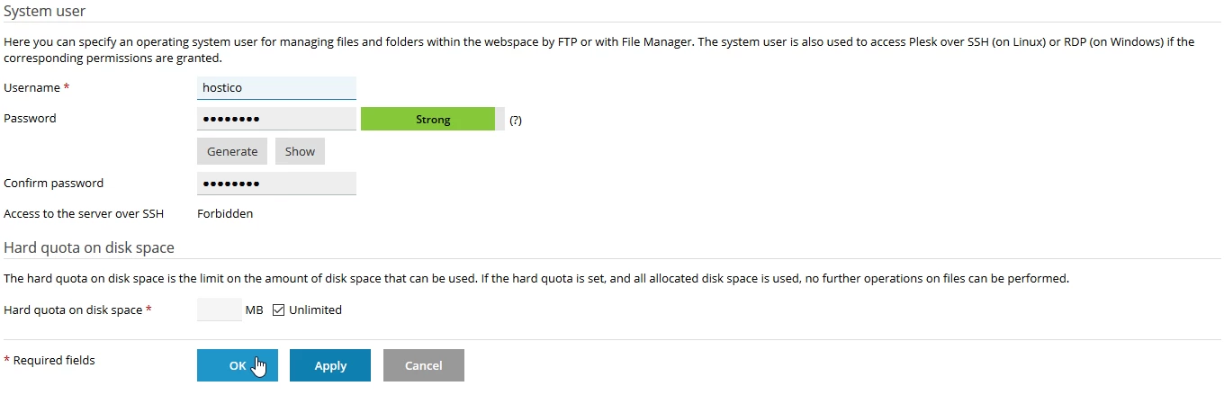Click the Confirm password label
Viewport: 1224px width, 395px height.
54,184
